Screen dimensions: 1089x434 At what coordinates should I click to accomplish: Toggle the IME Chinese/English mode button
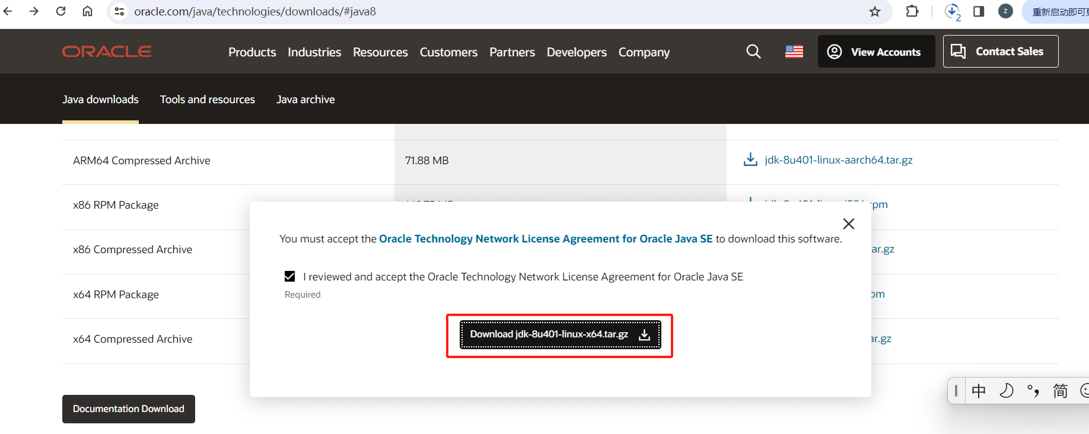979,391
